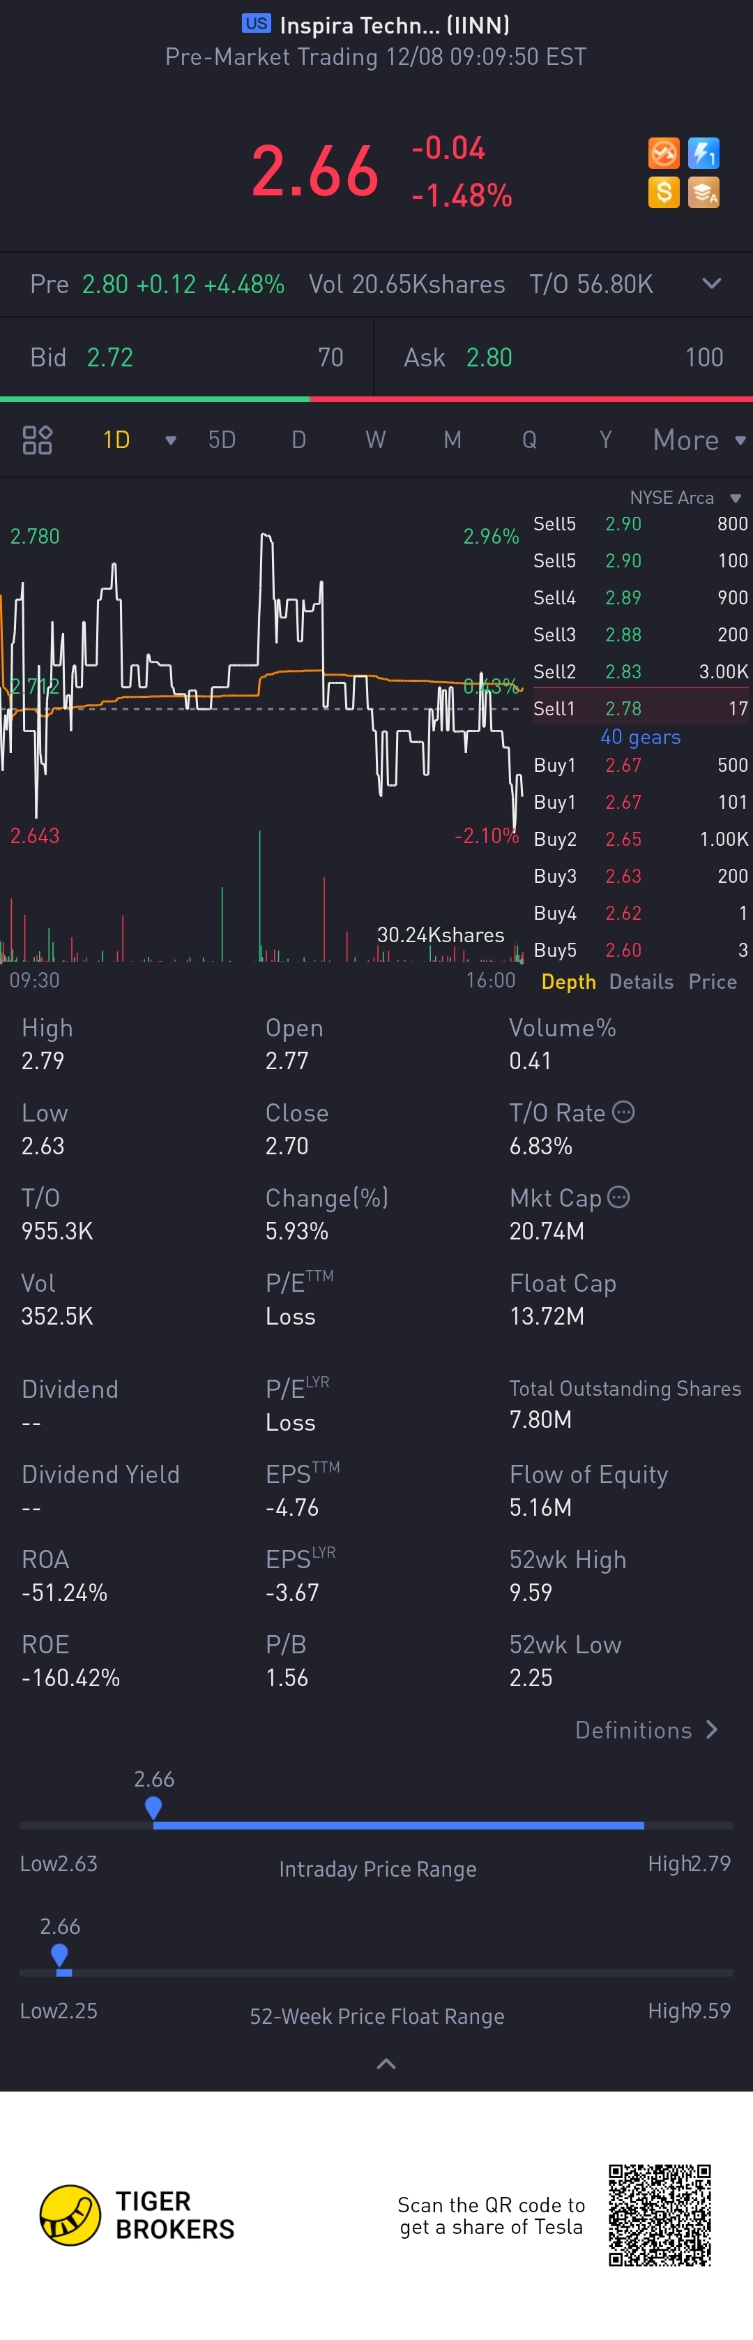Open the chart layout grid icon
Screen dimensions: 753x2340
coord(37,440)
